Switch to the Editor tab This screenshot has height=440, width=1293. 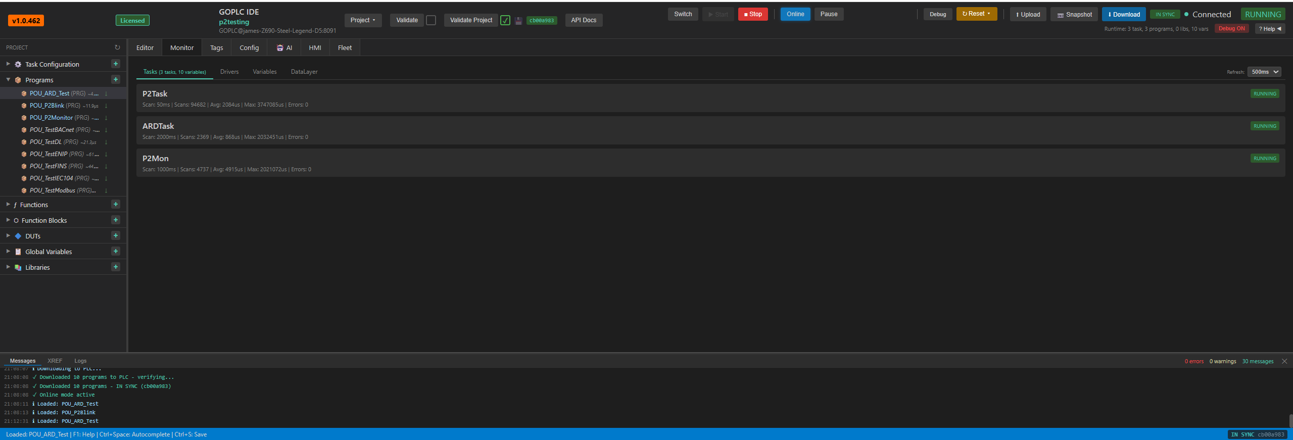pos(145,48)
